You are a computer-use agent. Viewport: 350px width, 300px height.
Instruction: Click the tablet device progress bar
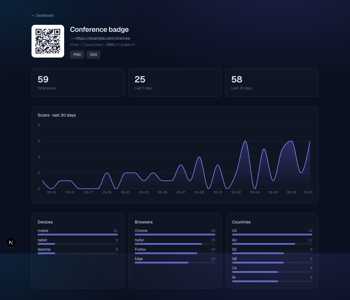pyautogui.click(x=78, y=244)
